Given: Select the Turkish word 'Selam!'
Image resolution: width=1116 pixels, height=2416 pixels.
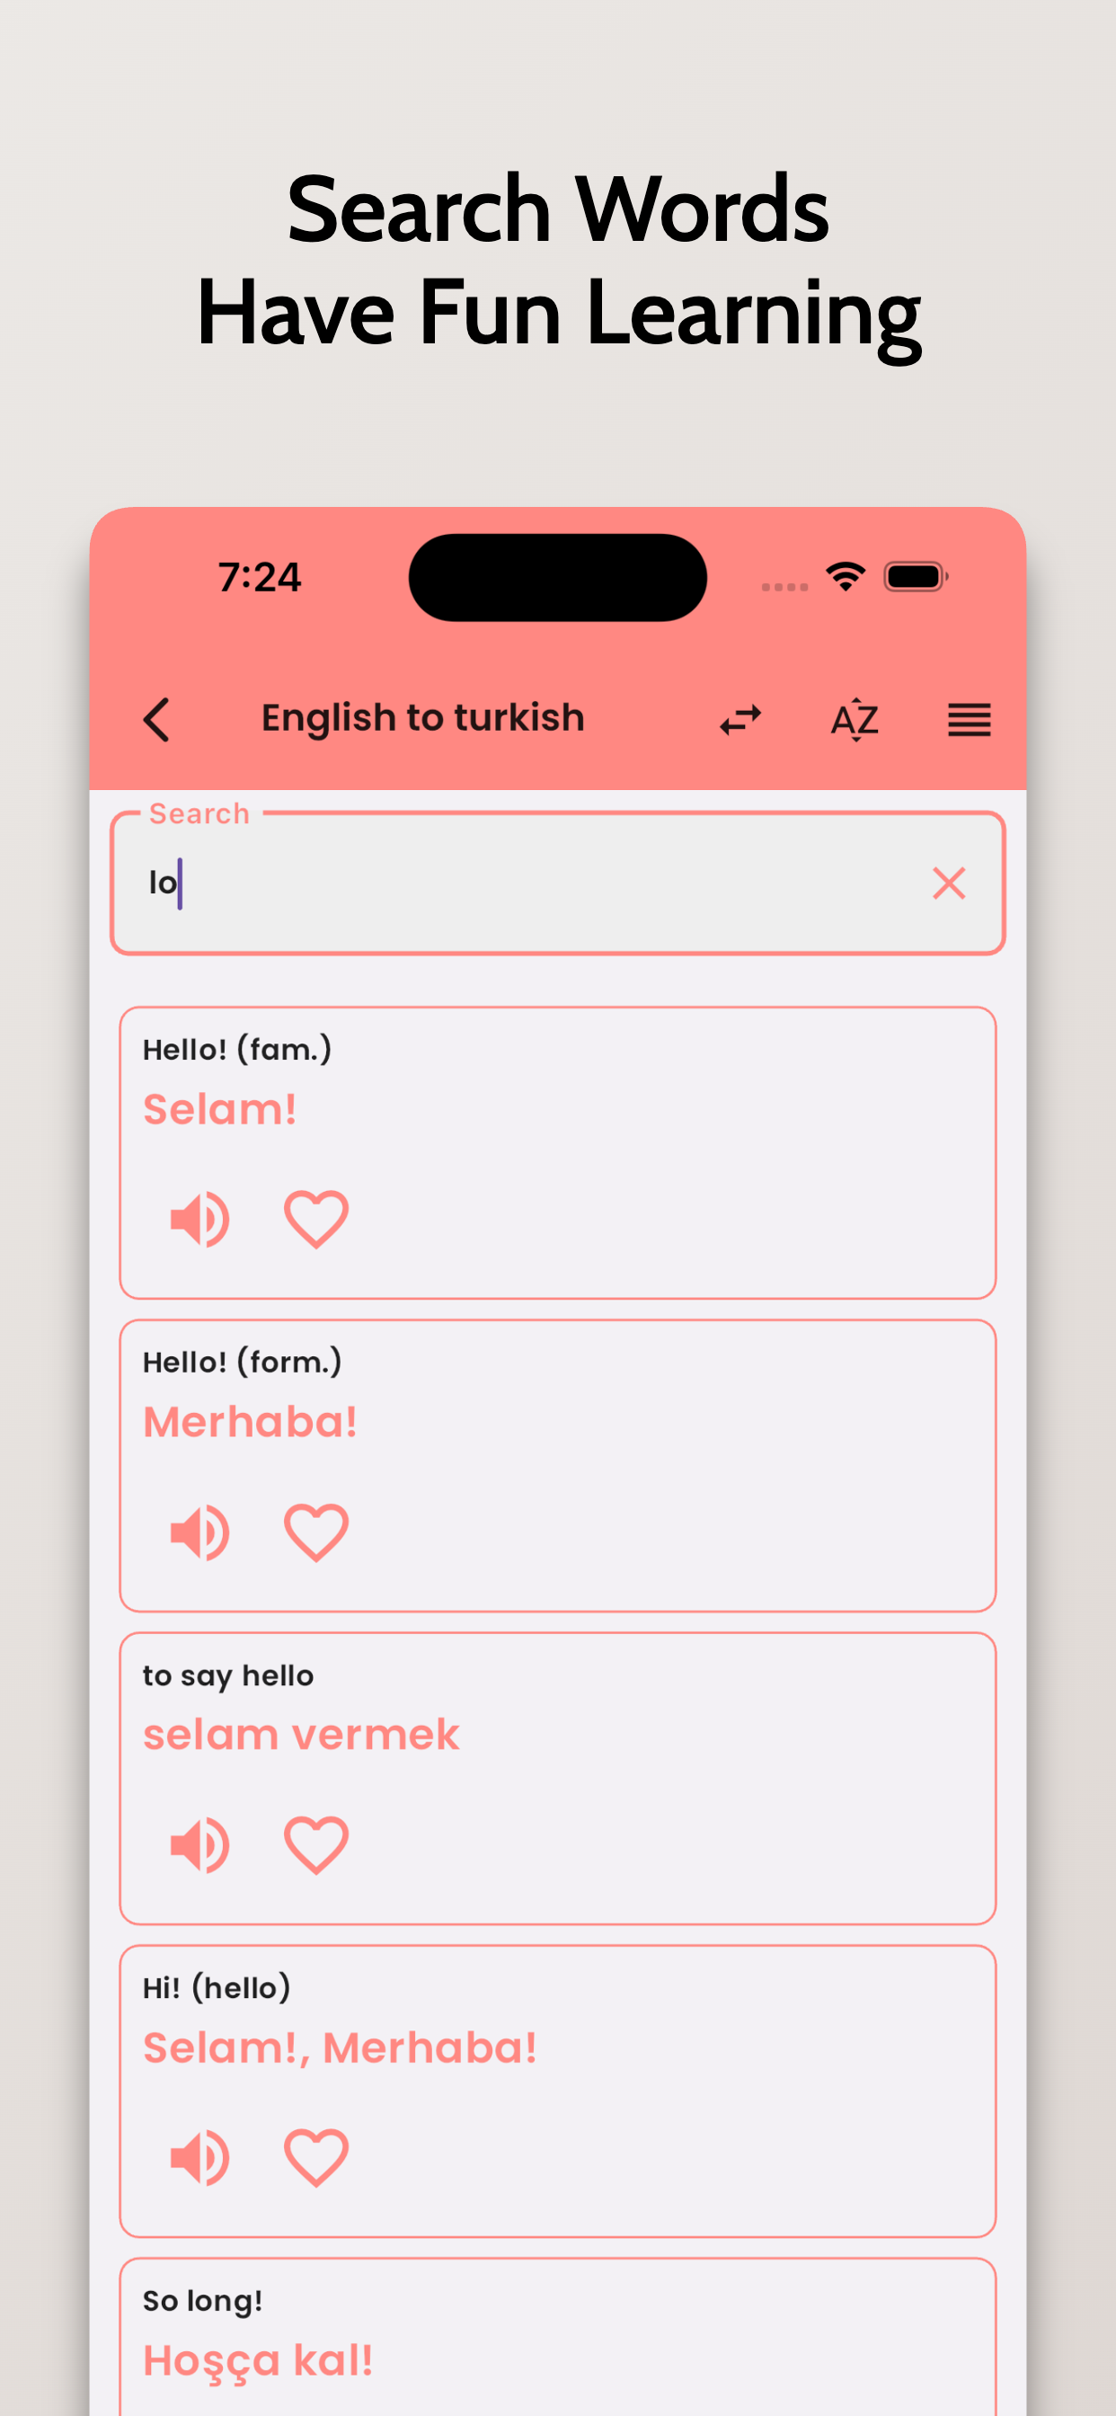Looking at the screenshot, I should tap(219, 1109).
